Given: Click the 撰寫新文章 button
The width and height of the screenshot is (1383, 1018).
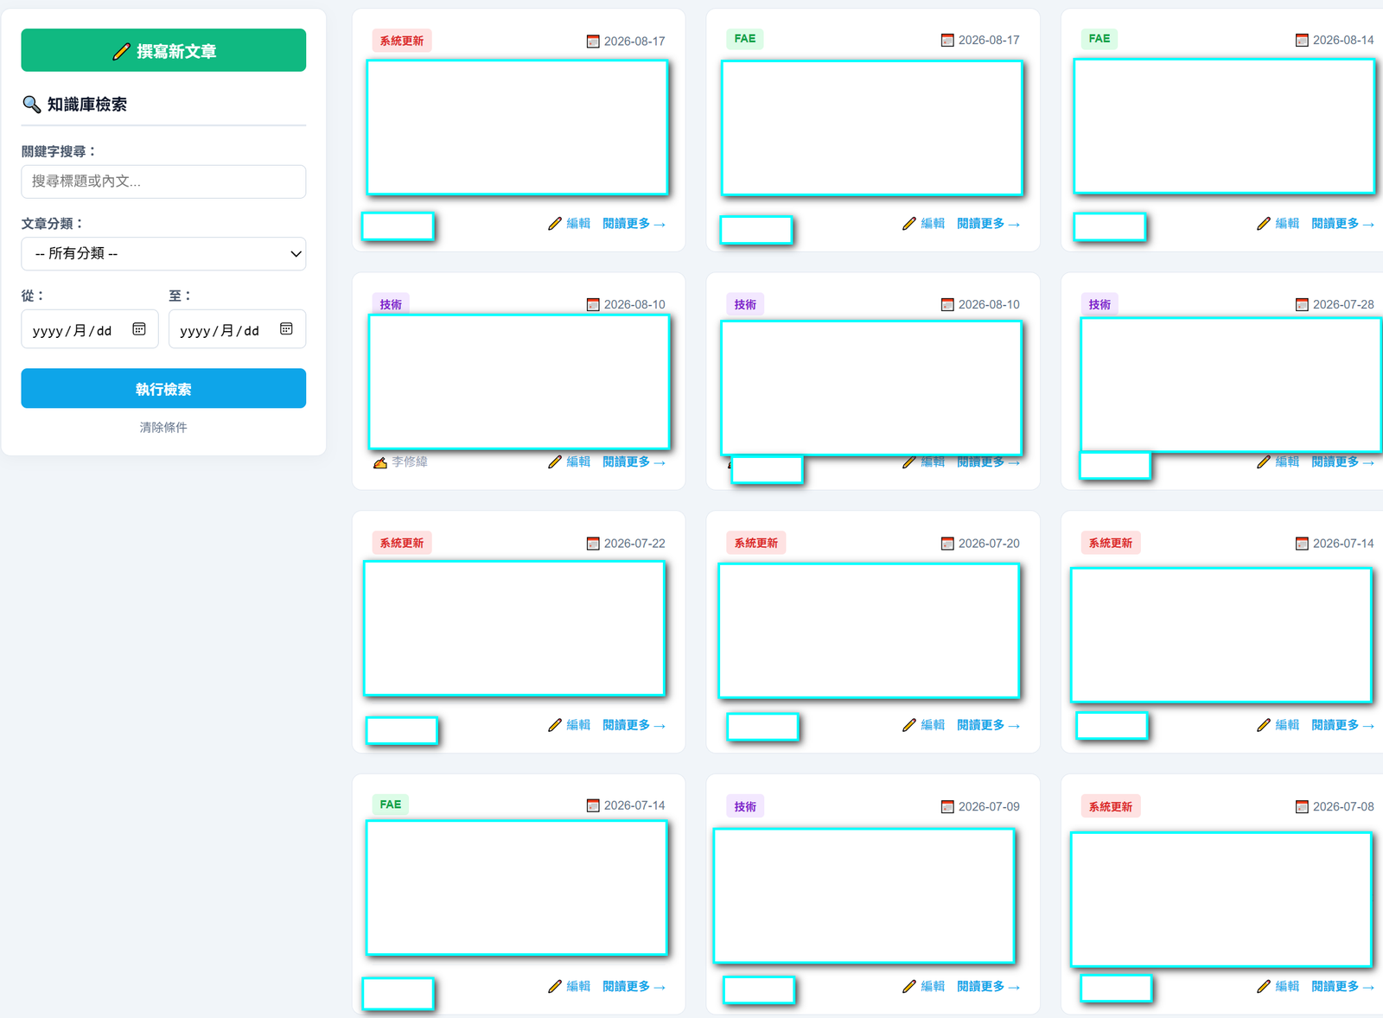Looking at the screenshot, I should tap(163, 50).
